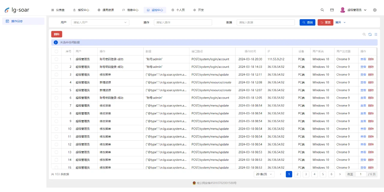Open the message center via the envelope icon
This screenshot has height=192, width=384.
pos(332,10)
